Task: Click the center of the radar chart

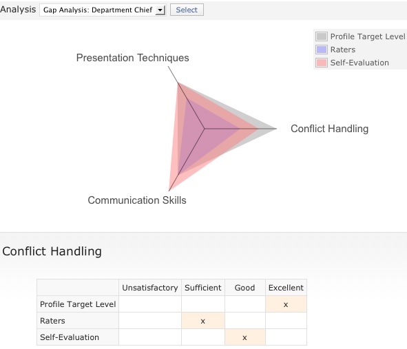Action: [x=205, y=129]
